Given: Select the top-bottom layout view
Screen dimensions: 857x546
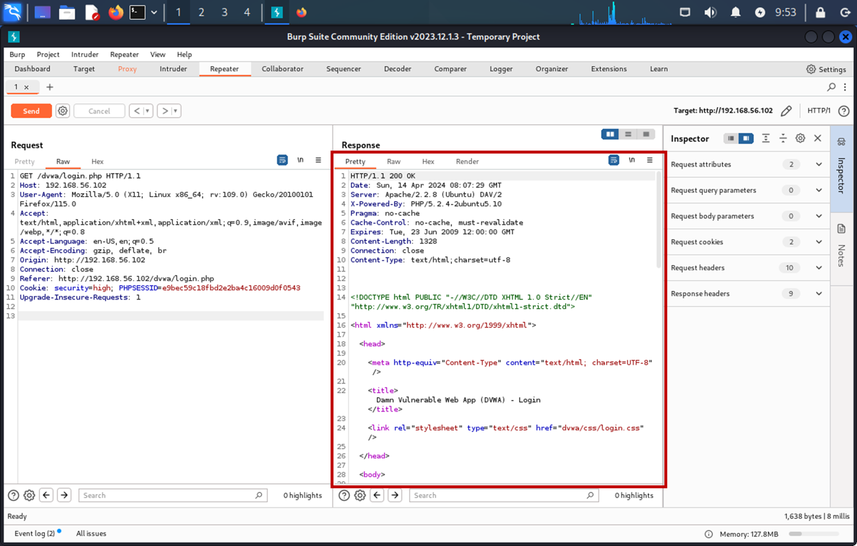Looking at the screenshot, I should point(628,134).
